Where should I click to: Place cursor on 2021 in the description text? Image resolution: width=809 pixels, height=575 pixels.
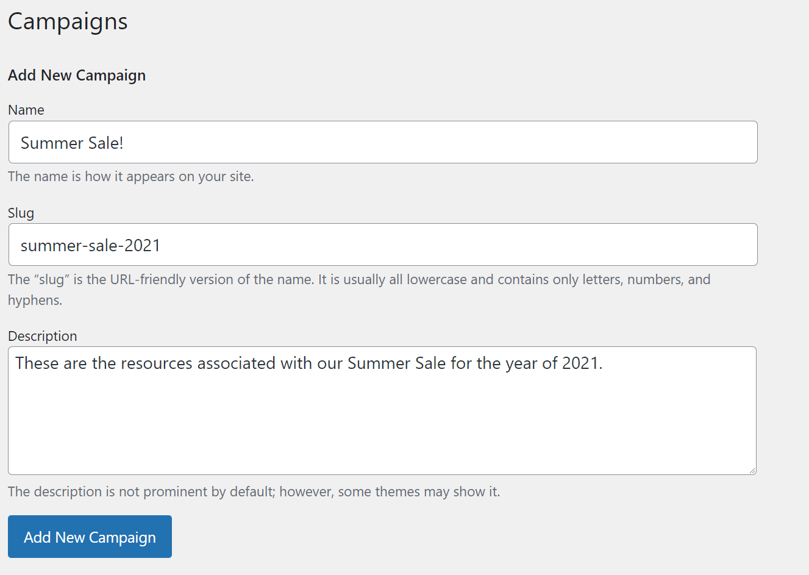coord(580,363)
